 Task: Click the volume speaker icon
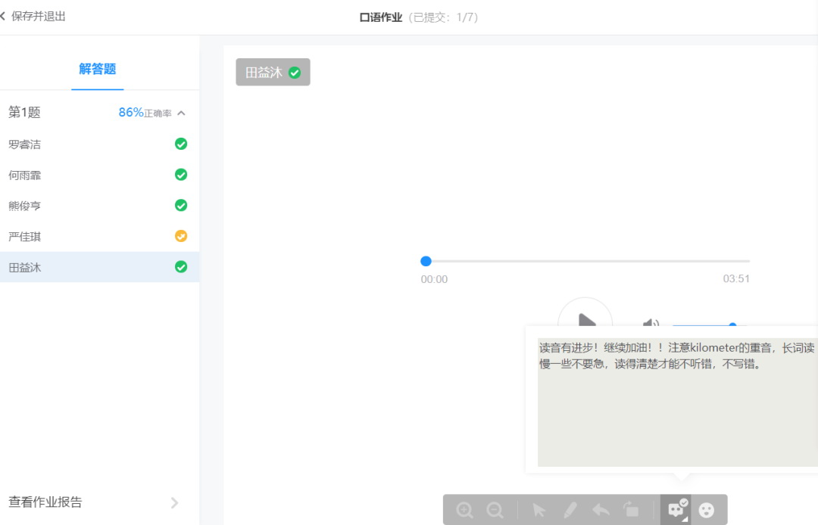pyautogui.click(x=651, y=325)
